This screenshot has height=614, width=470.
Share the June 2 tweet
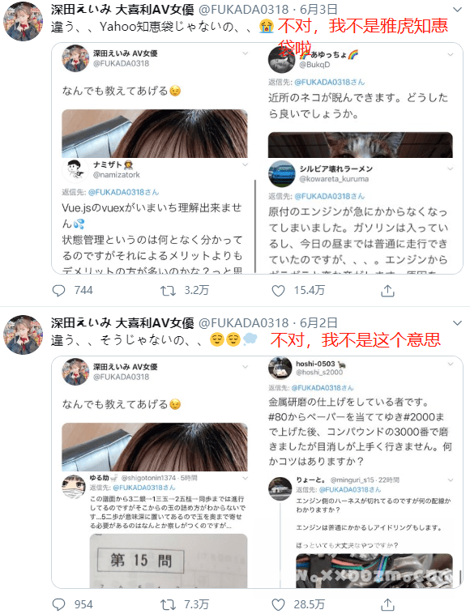[387, 604]
